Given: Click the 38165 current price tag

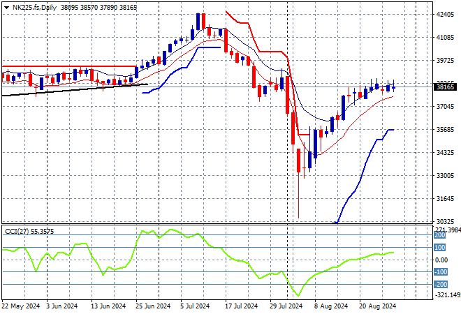Looking at the screenshot, I should pyautogui.click(x=445, y=87).
